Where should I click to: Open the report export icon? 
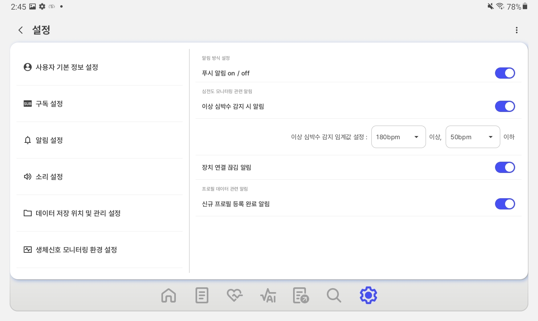tap(301, 296)
